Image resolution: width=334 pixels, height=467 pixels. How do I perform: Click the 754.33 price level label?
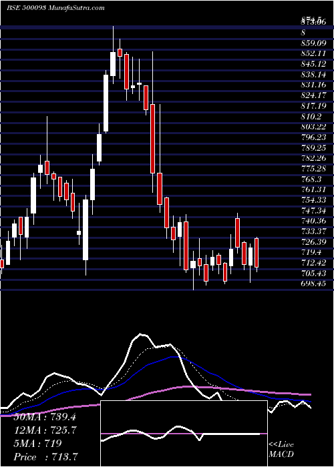[x=313, y=200]
